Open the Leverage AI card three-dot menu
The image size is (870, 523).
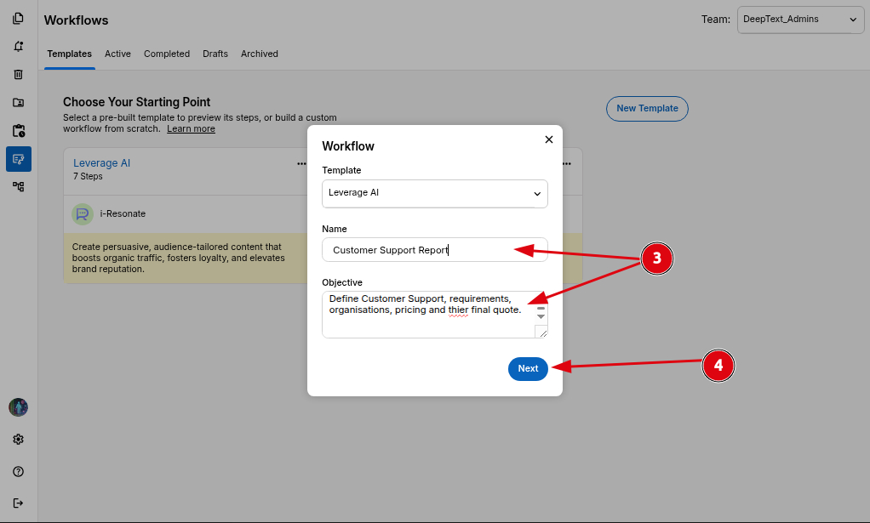[301, 163]
